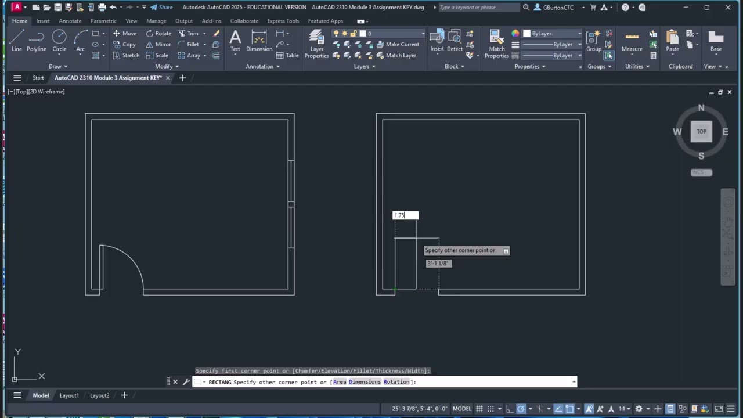Click Make Current layer button
Viewport: 743px width, 418px height.
click(x=398, y=44)
